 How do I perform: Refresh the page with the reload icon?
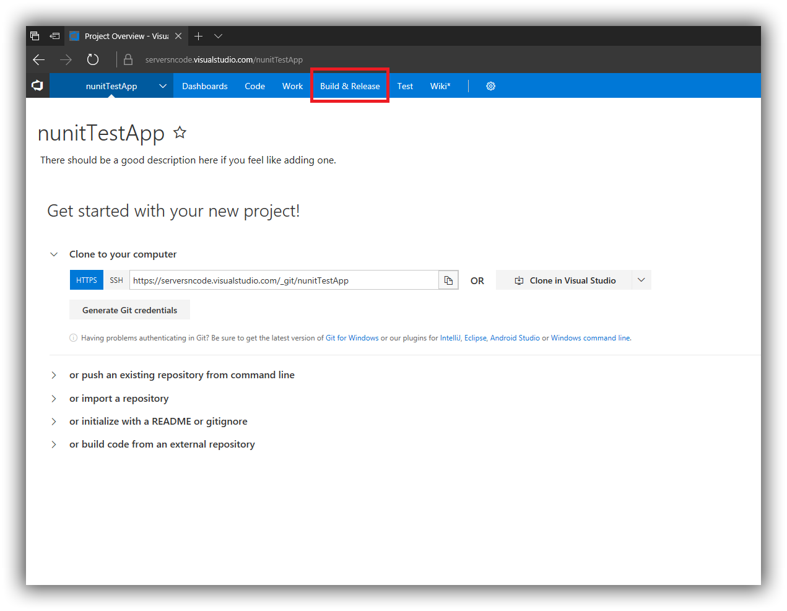click(93, 59)
